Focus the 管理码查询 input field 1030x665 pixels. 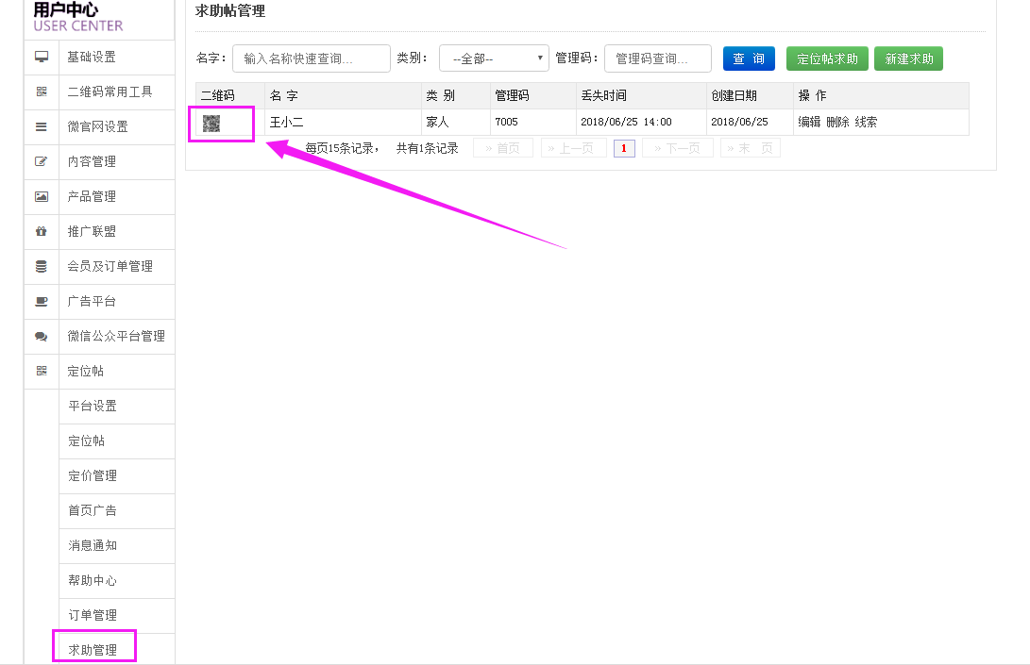[657, 58]
